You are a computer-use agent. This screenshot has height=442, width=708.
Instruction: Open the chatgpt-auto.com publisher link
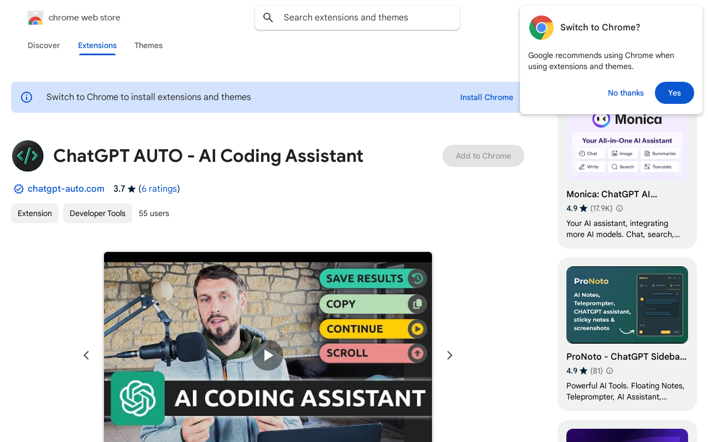point(66,189)
